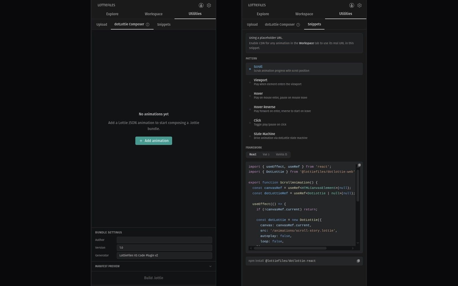
Task: Open the settings gear in the left LottieFiles panel
Action: (209, 5)
